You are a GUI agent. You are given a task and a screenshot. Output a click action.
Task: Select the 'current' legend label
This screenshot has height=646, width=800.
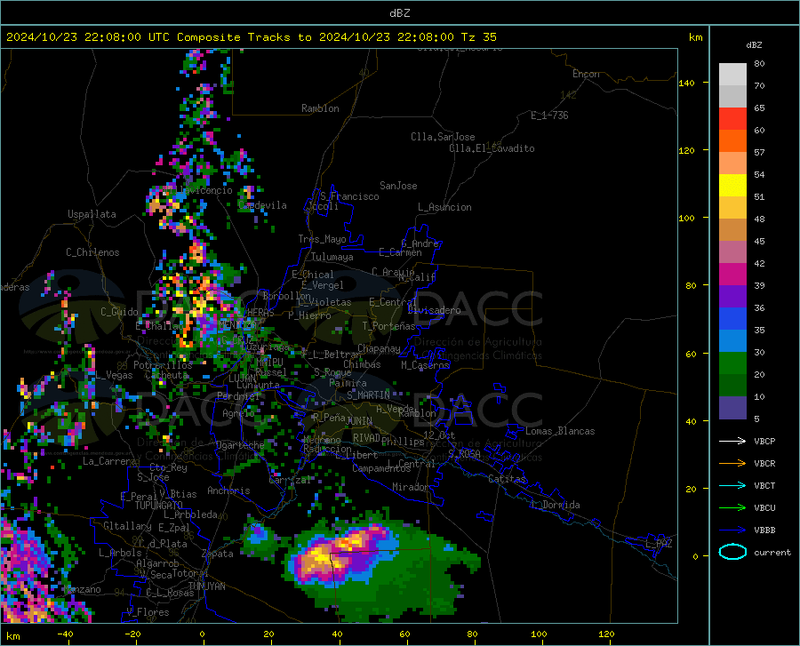[772, 552]
